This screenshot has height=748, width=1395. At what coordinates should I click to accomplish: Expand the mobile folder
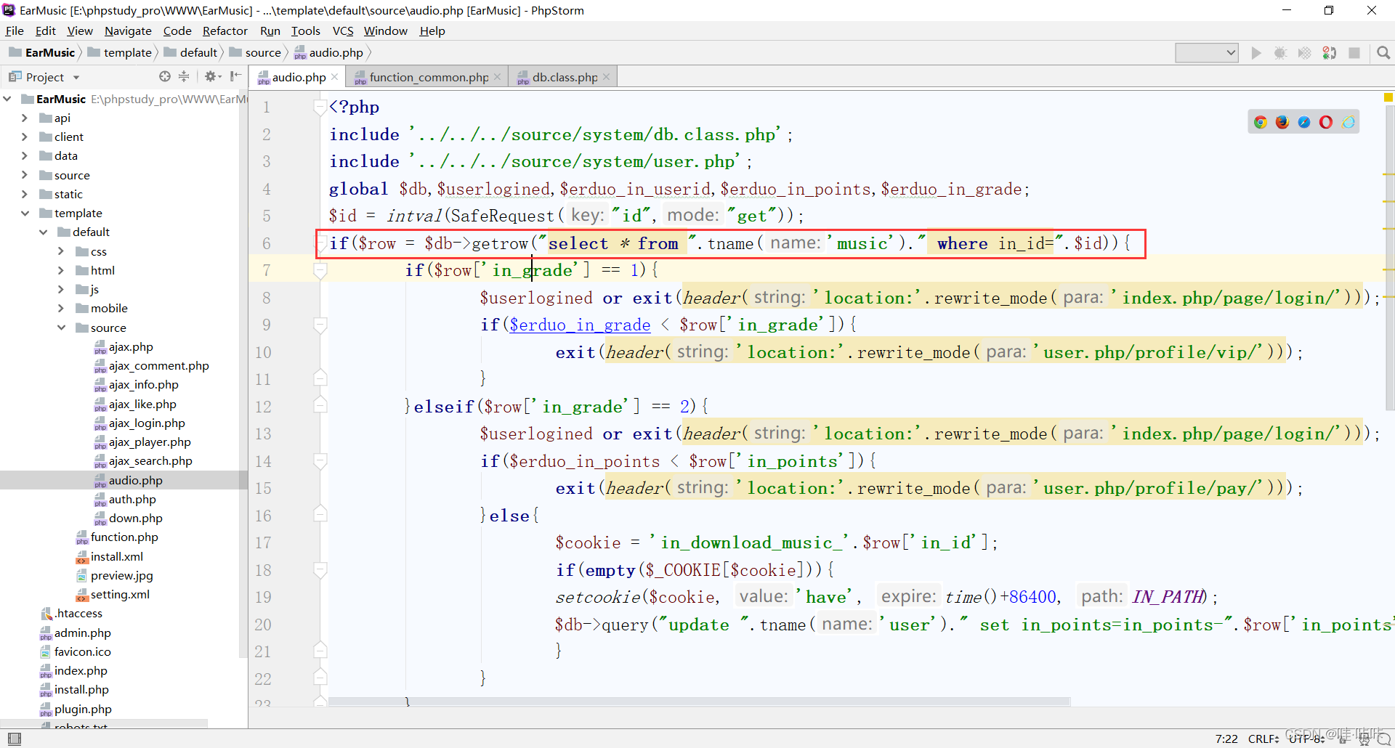[61, 308]
